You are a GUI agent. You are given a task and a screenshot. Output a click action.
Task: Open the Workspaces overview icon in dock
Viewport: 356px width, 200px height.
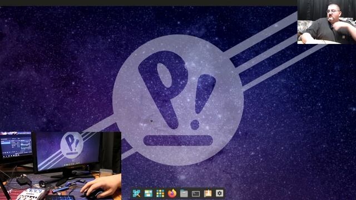click(x=149, y=193)
